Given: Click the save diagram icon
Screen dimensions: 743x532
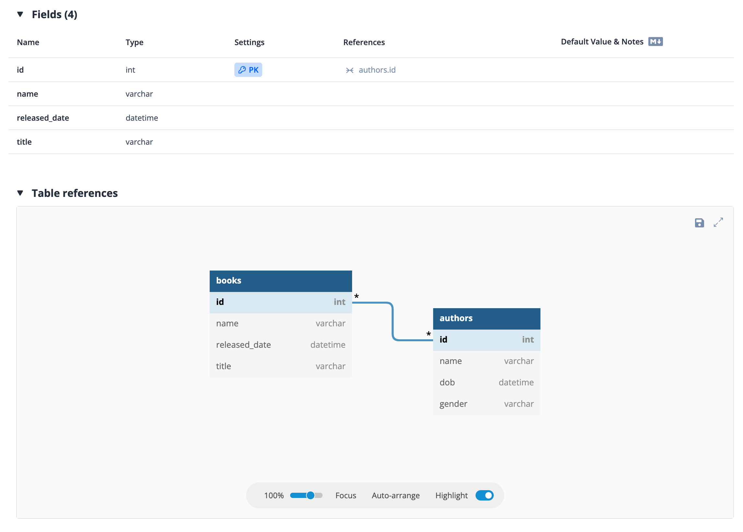Looking at the screenshot, I should 699,223.
